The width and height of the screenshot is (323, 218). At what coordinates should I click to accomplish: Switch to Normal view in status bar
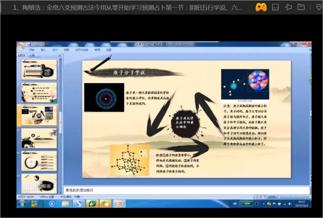(x=257, y=197)
